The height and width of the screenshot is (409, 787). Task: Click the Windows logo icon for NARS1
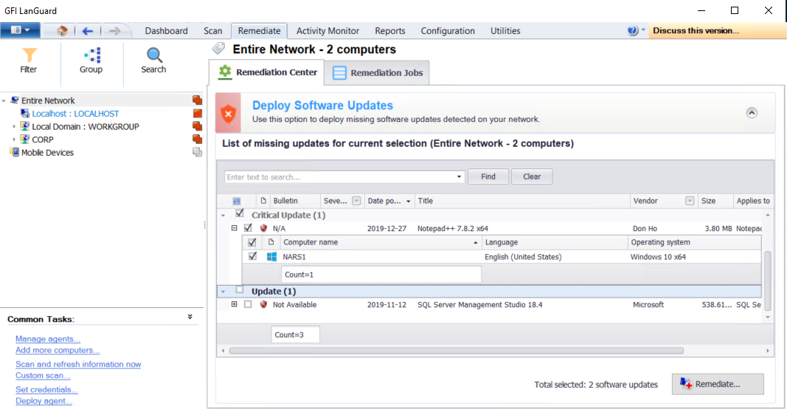(271, 257)
